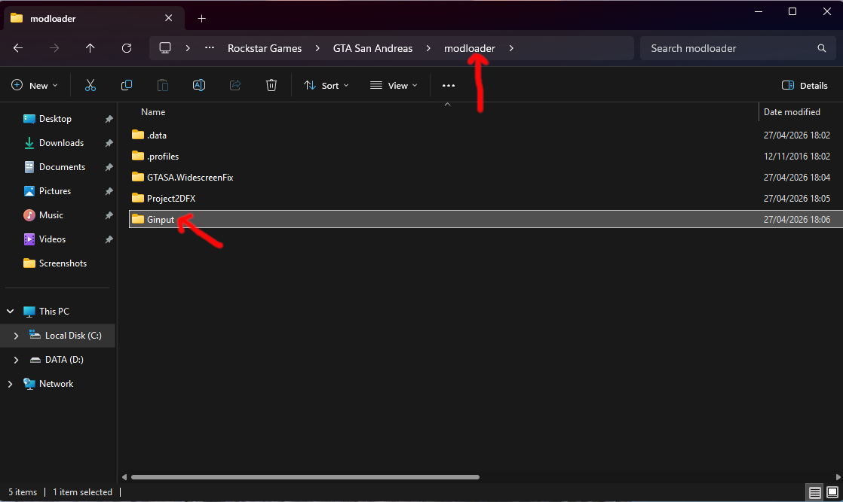843x502 pixels.
Task: Navigate to GTA San Andreas breadcrumb
Action: (372, 48)
